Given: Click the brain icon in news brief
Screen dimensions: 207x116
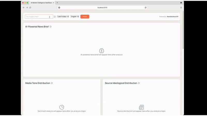Looking at the screenshot, I should pyautogui.click(x=101, y=51).
